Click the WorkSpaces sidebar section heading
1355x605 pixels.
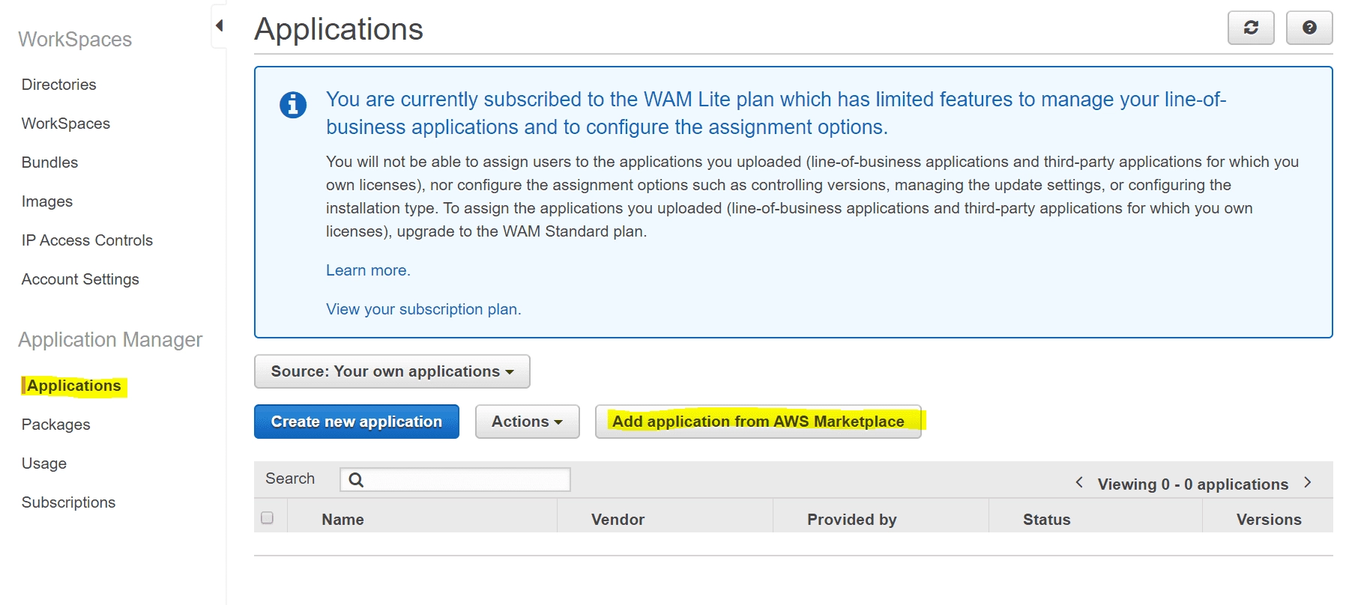click(75, 39)
